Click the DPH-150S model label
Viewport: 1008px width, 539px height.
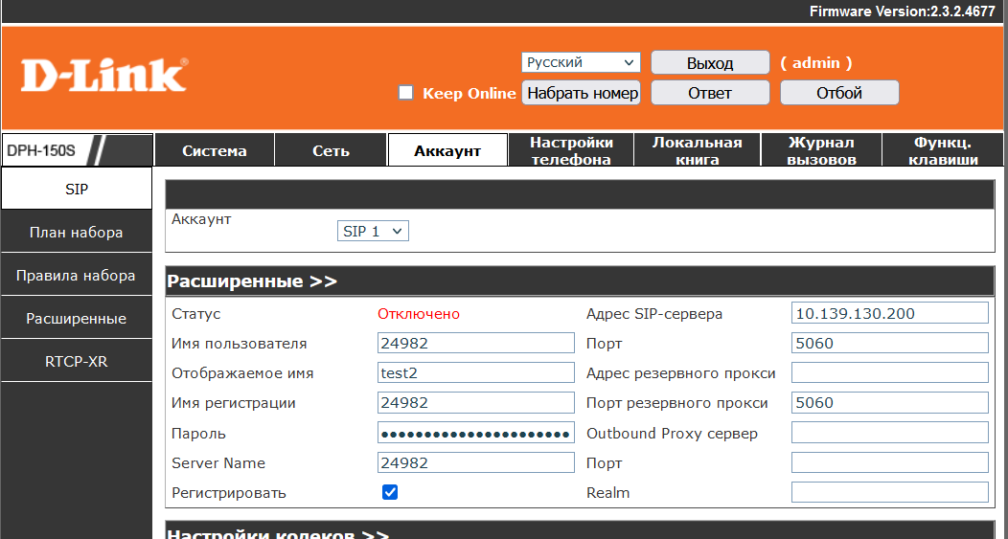[41, 151]
